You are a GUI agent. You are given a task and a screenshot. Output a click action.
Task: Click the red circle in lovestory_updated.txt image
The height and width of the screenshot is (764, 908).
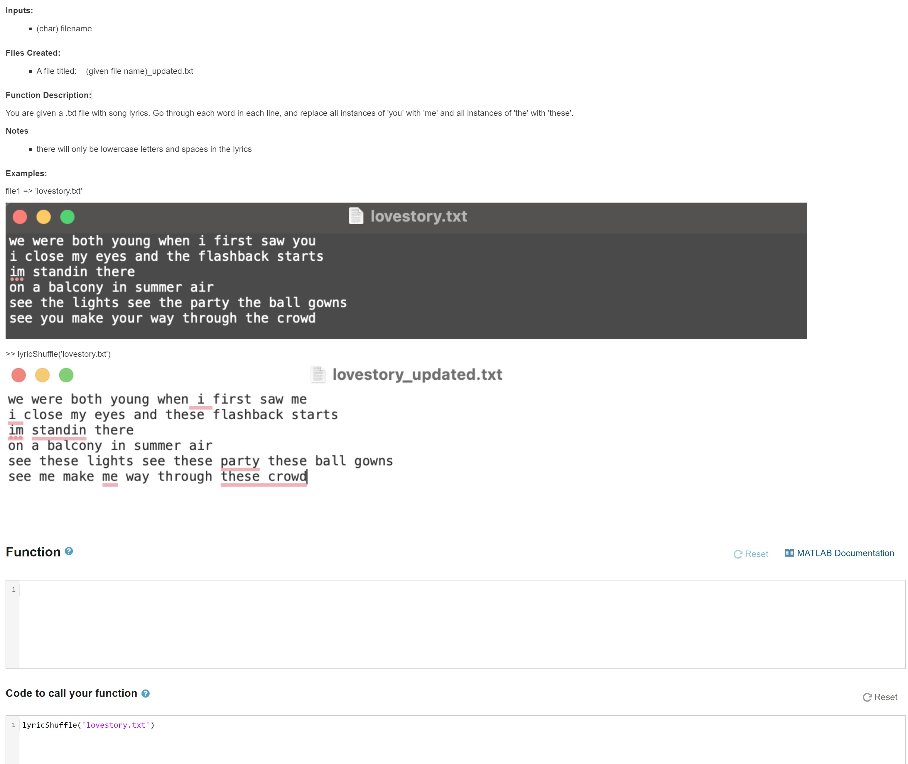point(19,375)
